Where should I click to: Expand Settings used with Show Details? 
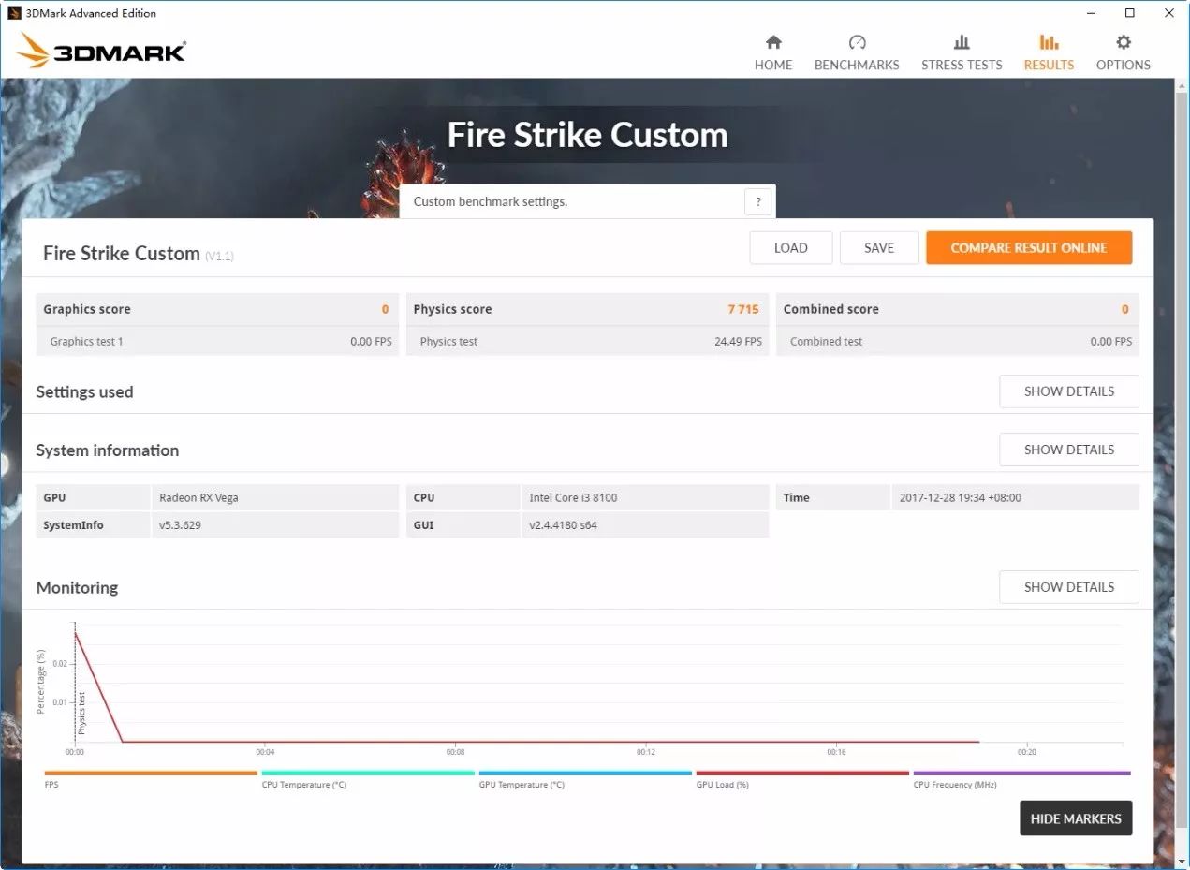tap(1068, 391)
